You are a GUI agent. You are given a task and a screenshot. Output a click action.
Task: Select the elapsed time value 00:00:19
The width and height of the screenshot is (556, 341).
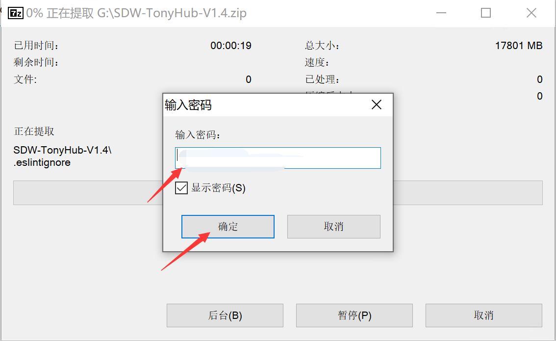pyautogui.click(x=231, y=46)
